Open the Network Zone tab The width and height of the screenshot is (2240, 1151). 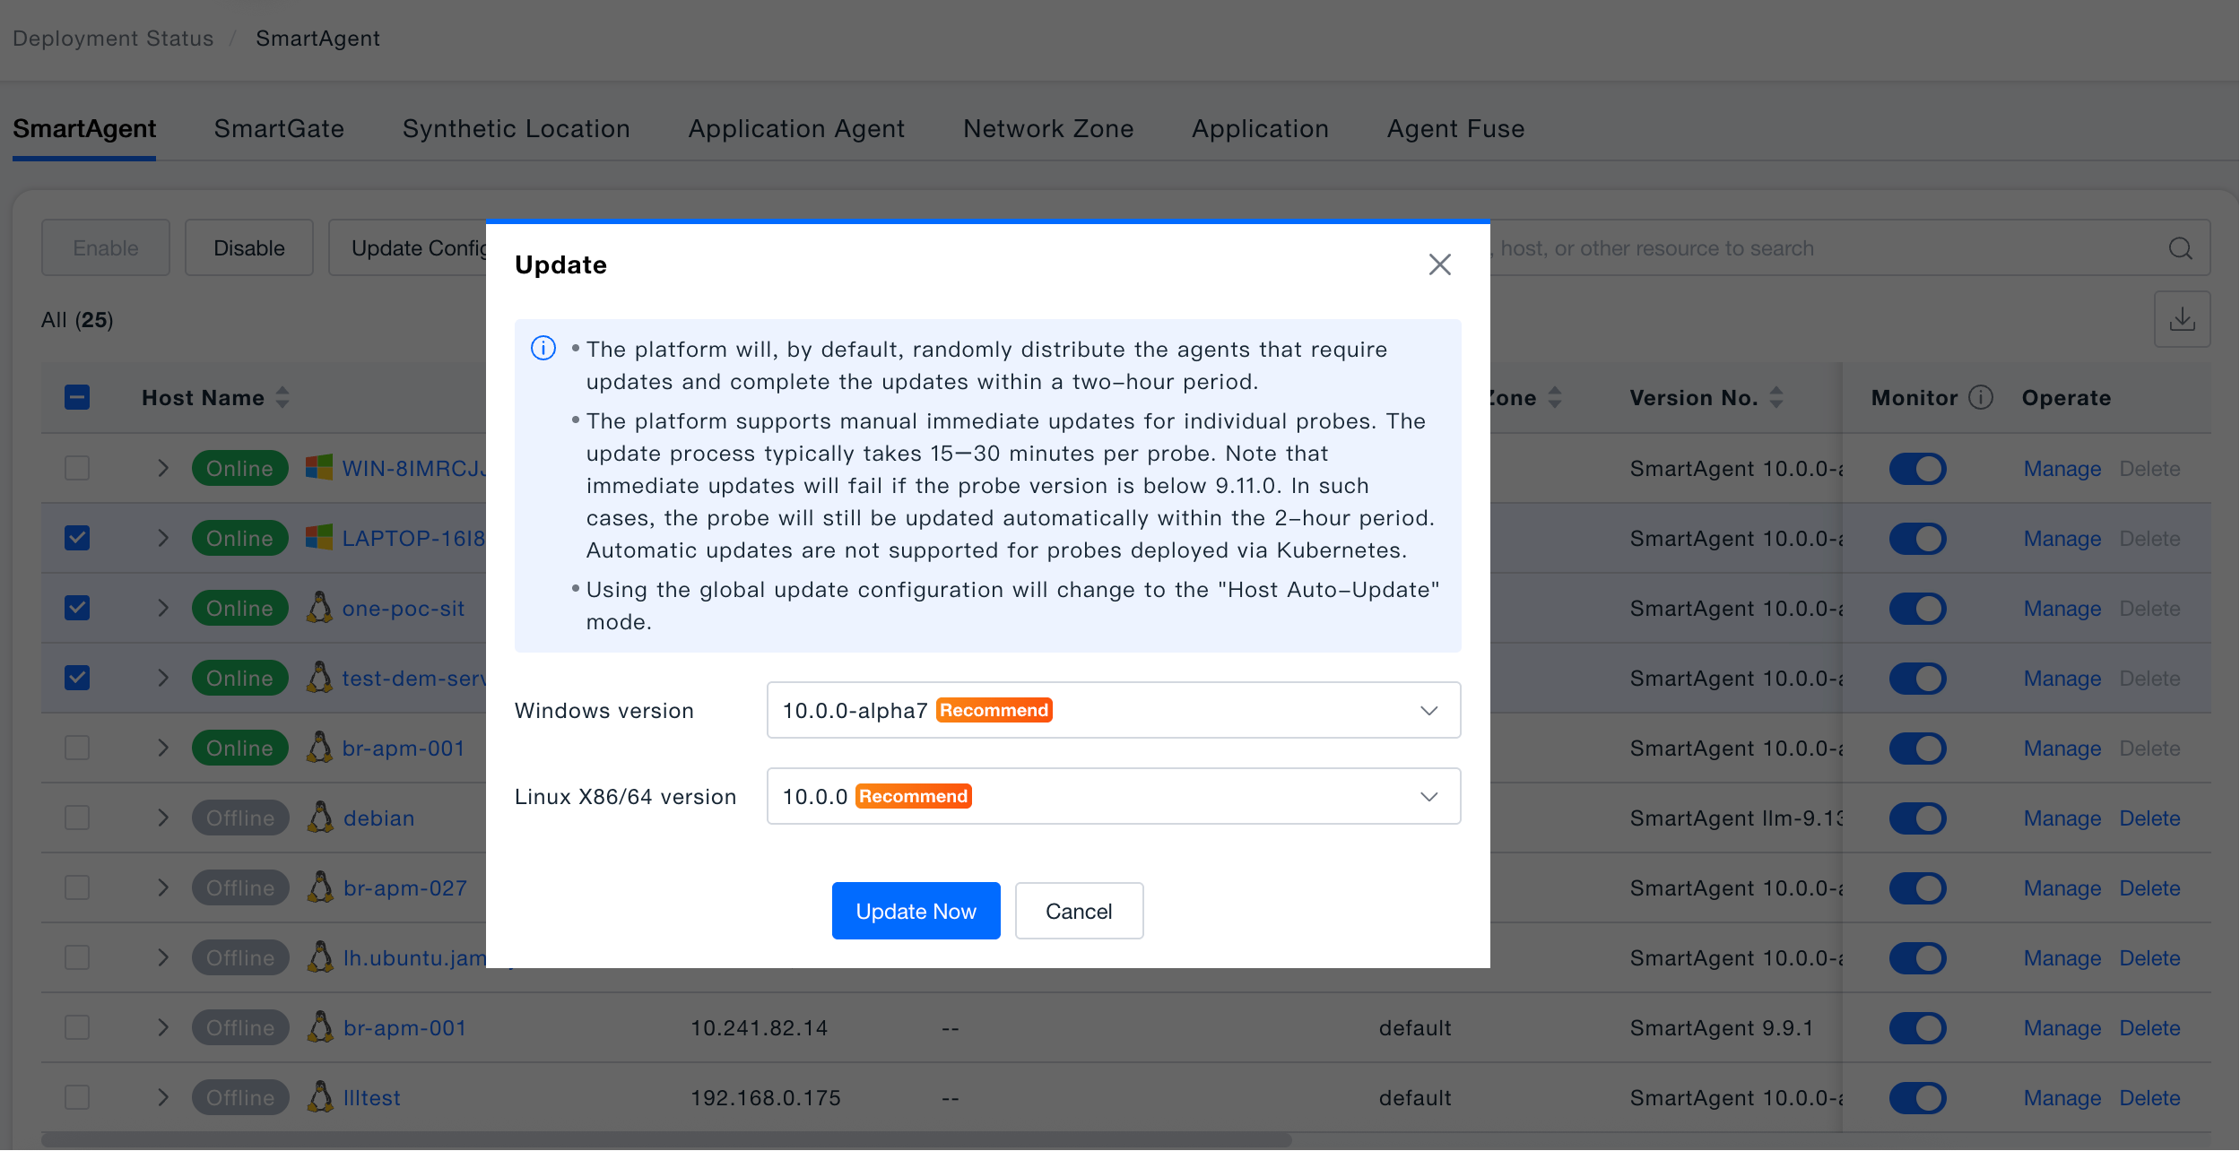1048,128
